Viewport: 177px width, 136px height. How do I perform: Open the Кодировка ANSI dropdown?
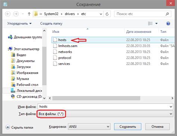(x=89, y=127)
